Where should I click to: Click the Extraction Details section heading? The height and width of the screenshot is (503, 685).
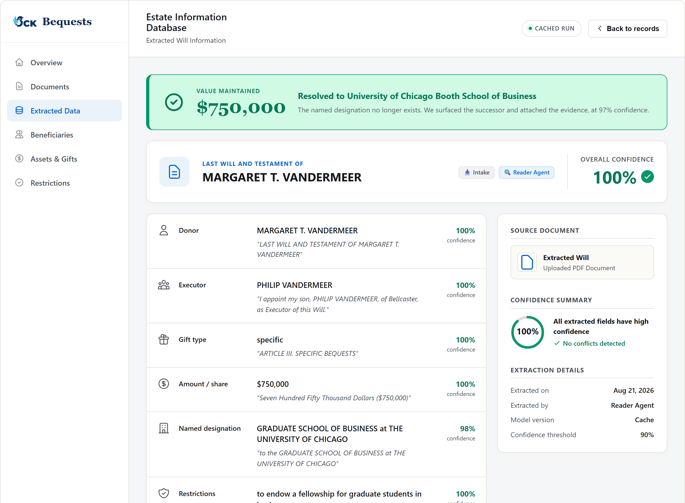point(547,370)
